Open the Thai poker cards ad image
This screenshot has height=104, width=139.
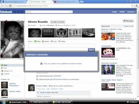point(108,53)
